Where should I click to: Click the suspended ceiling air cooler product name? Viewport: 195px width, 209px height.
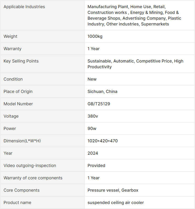point(116,203)
